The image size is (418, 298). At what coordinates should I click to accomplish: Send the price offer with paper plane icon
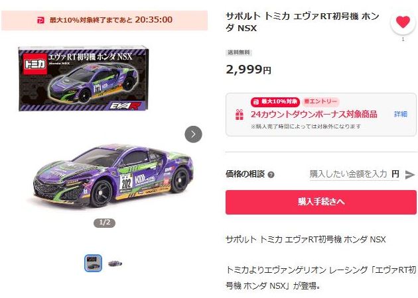pos(409,175)
